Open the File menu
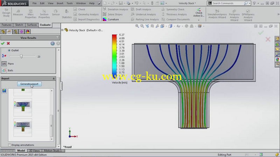This screenshot has width=280, height=157. pyautogui.click(x=34, y=3)
